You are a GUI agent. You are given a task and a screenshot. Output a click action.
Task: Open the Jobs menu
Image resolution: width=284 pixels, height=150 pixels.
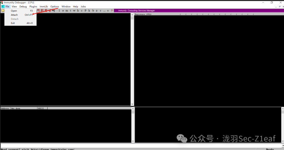click(x=83, y=7)
